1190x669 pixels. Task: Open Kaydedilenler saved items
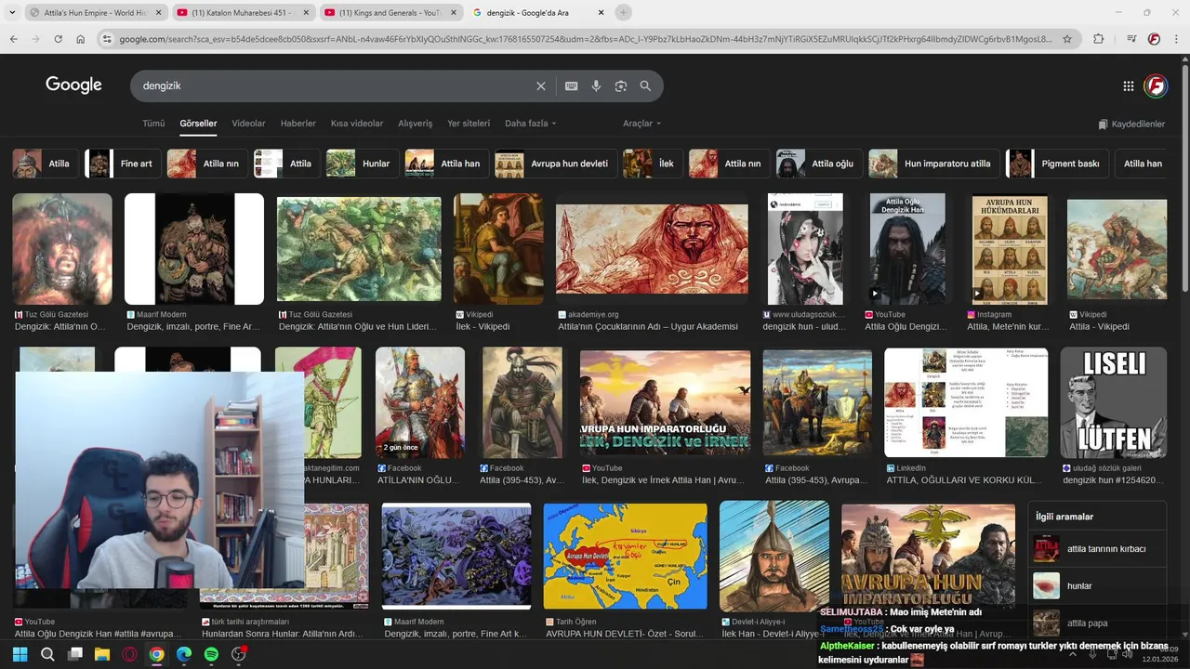click(1131, 124)
